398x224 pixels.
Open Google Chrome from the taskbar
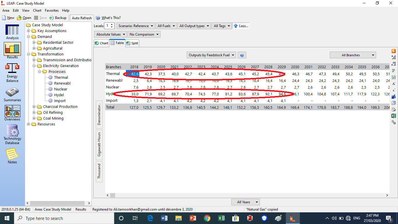click(207, 218)
